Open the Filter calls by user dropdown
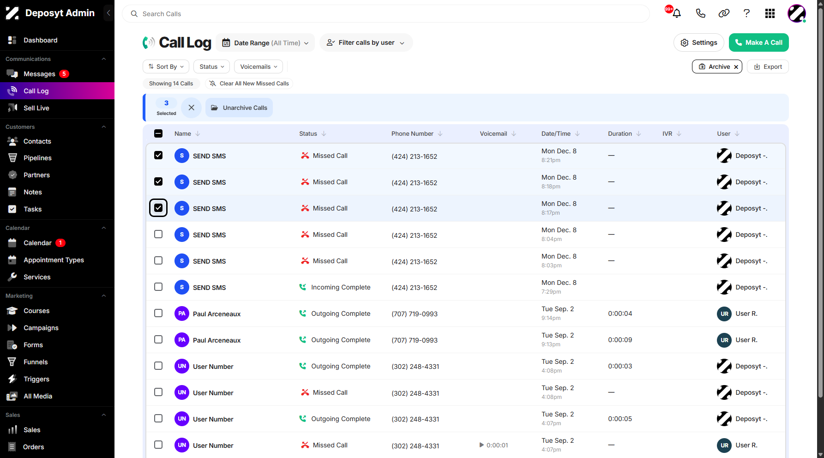Screen dimensions: 824x458 [366, 42]
